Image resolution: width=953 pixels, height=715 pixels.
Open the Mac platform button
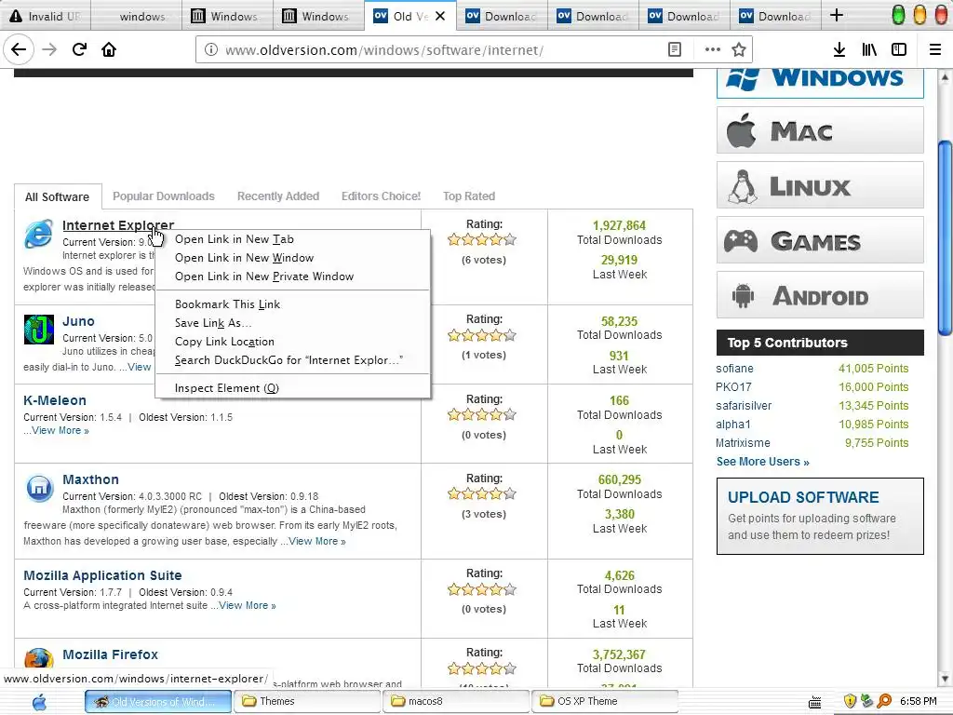click(x=820, y=130)
